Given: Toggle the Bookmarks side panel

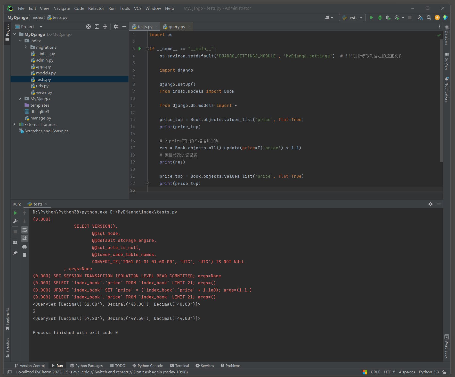Looking at the screenshot, I should (7, 319).
